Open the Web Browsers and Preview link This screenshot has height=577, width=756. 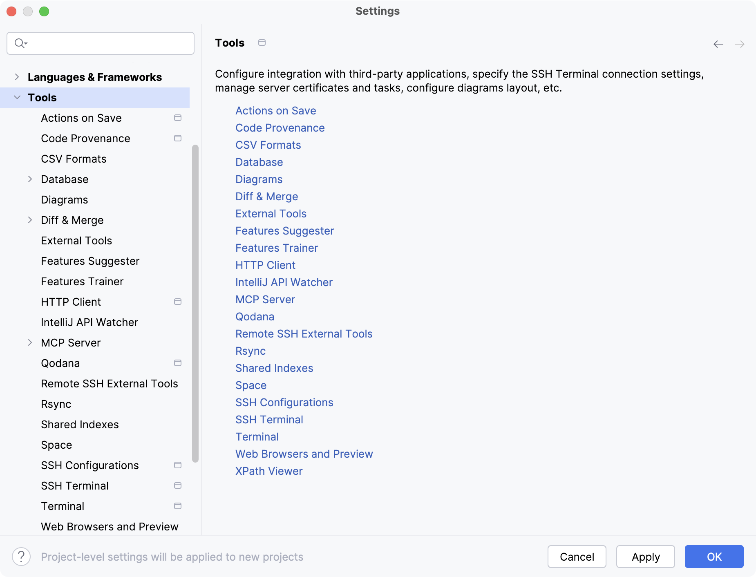(x=304, y=454)
